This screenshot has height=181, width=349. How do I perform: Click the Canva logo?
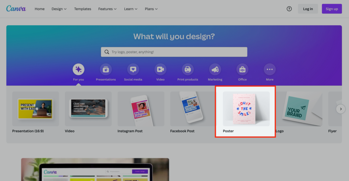pyautogui.click(x=16, y=9)
